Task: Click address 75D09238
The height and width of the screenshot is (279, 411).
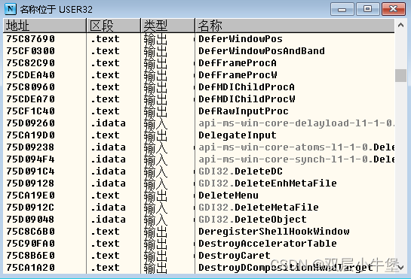Action: click(x=31, y=147)
